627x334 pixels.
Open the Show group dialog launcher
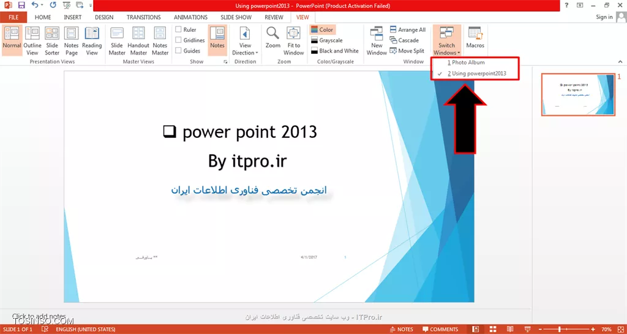pos(225,62)
